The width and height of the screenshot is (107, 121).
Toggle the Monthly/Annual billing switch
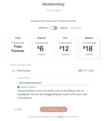tap(54, 28)
